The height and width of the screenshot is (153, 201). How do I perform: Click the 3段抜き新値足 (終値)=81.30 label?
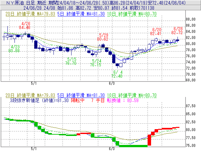click(39, 100)
